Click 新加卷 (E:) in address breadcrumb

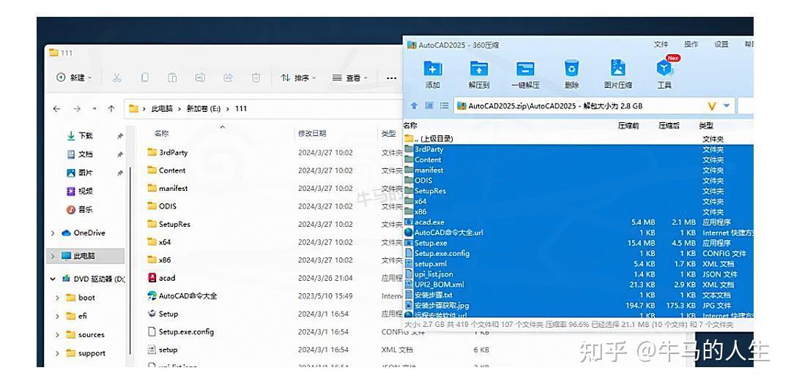click(x=204, y=108)
